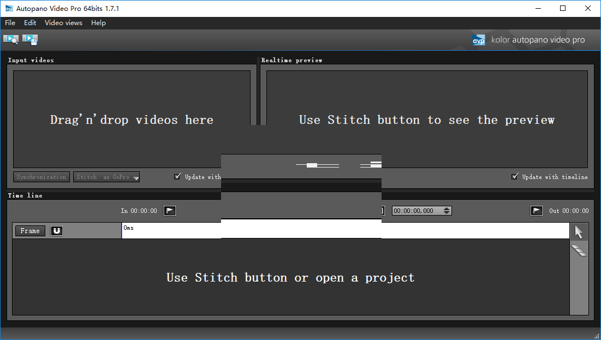The image size is (601, 340).
Task: Toggle Realtime preview Update with timeline checkbox
Action: tap(515, 176)
